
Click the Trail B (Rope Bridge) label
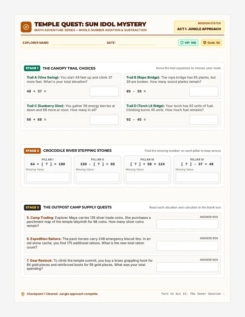tap(143, 78)
